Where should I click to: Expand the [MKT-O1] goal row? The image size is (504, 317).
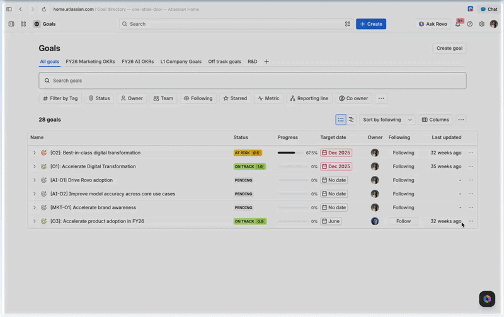(35, 207)
